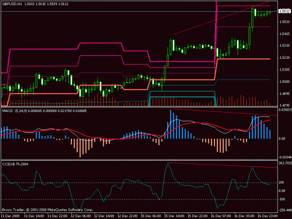Click the 1.4895 price axis label
The height and width of the screenshot is (219, 292).
[285, 93]
